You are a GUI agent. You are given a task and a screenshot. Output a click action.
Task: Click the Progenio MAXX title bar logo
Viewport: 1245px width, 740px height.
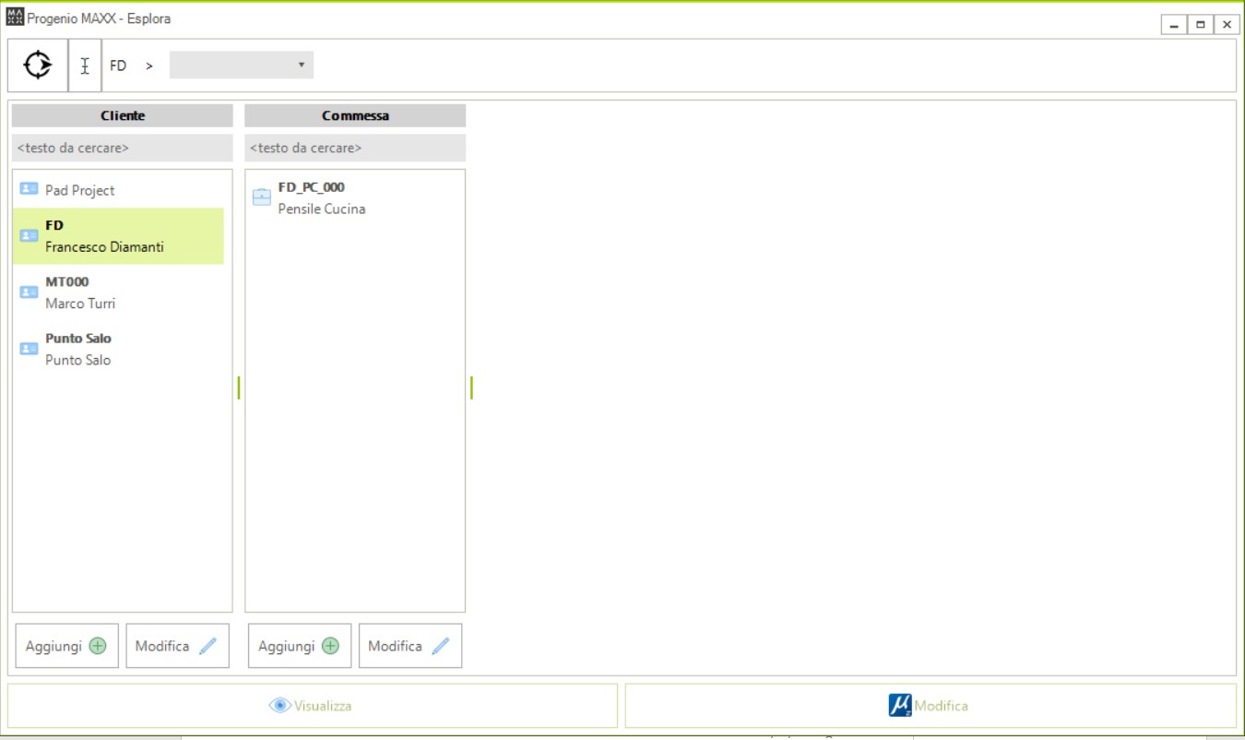pyautogui.click(x=15, y=18)
